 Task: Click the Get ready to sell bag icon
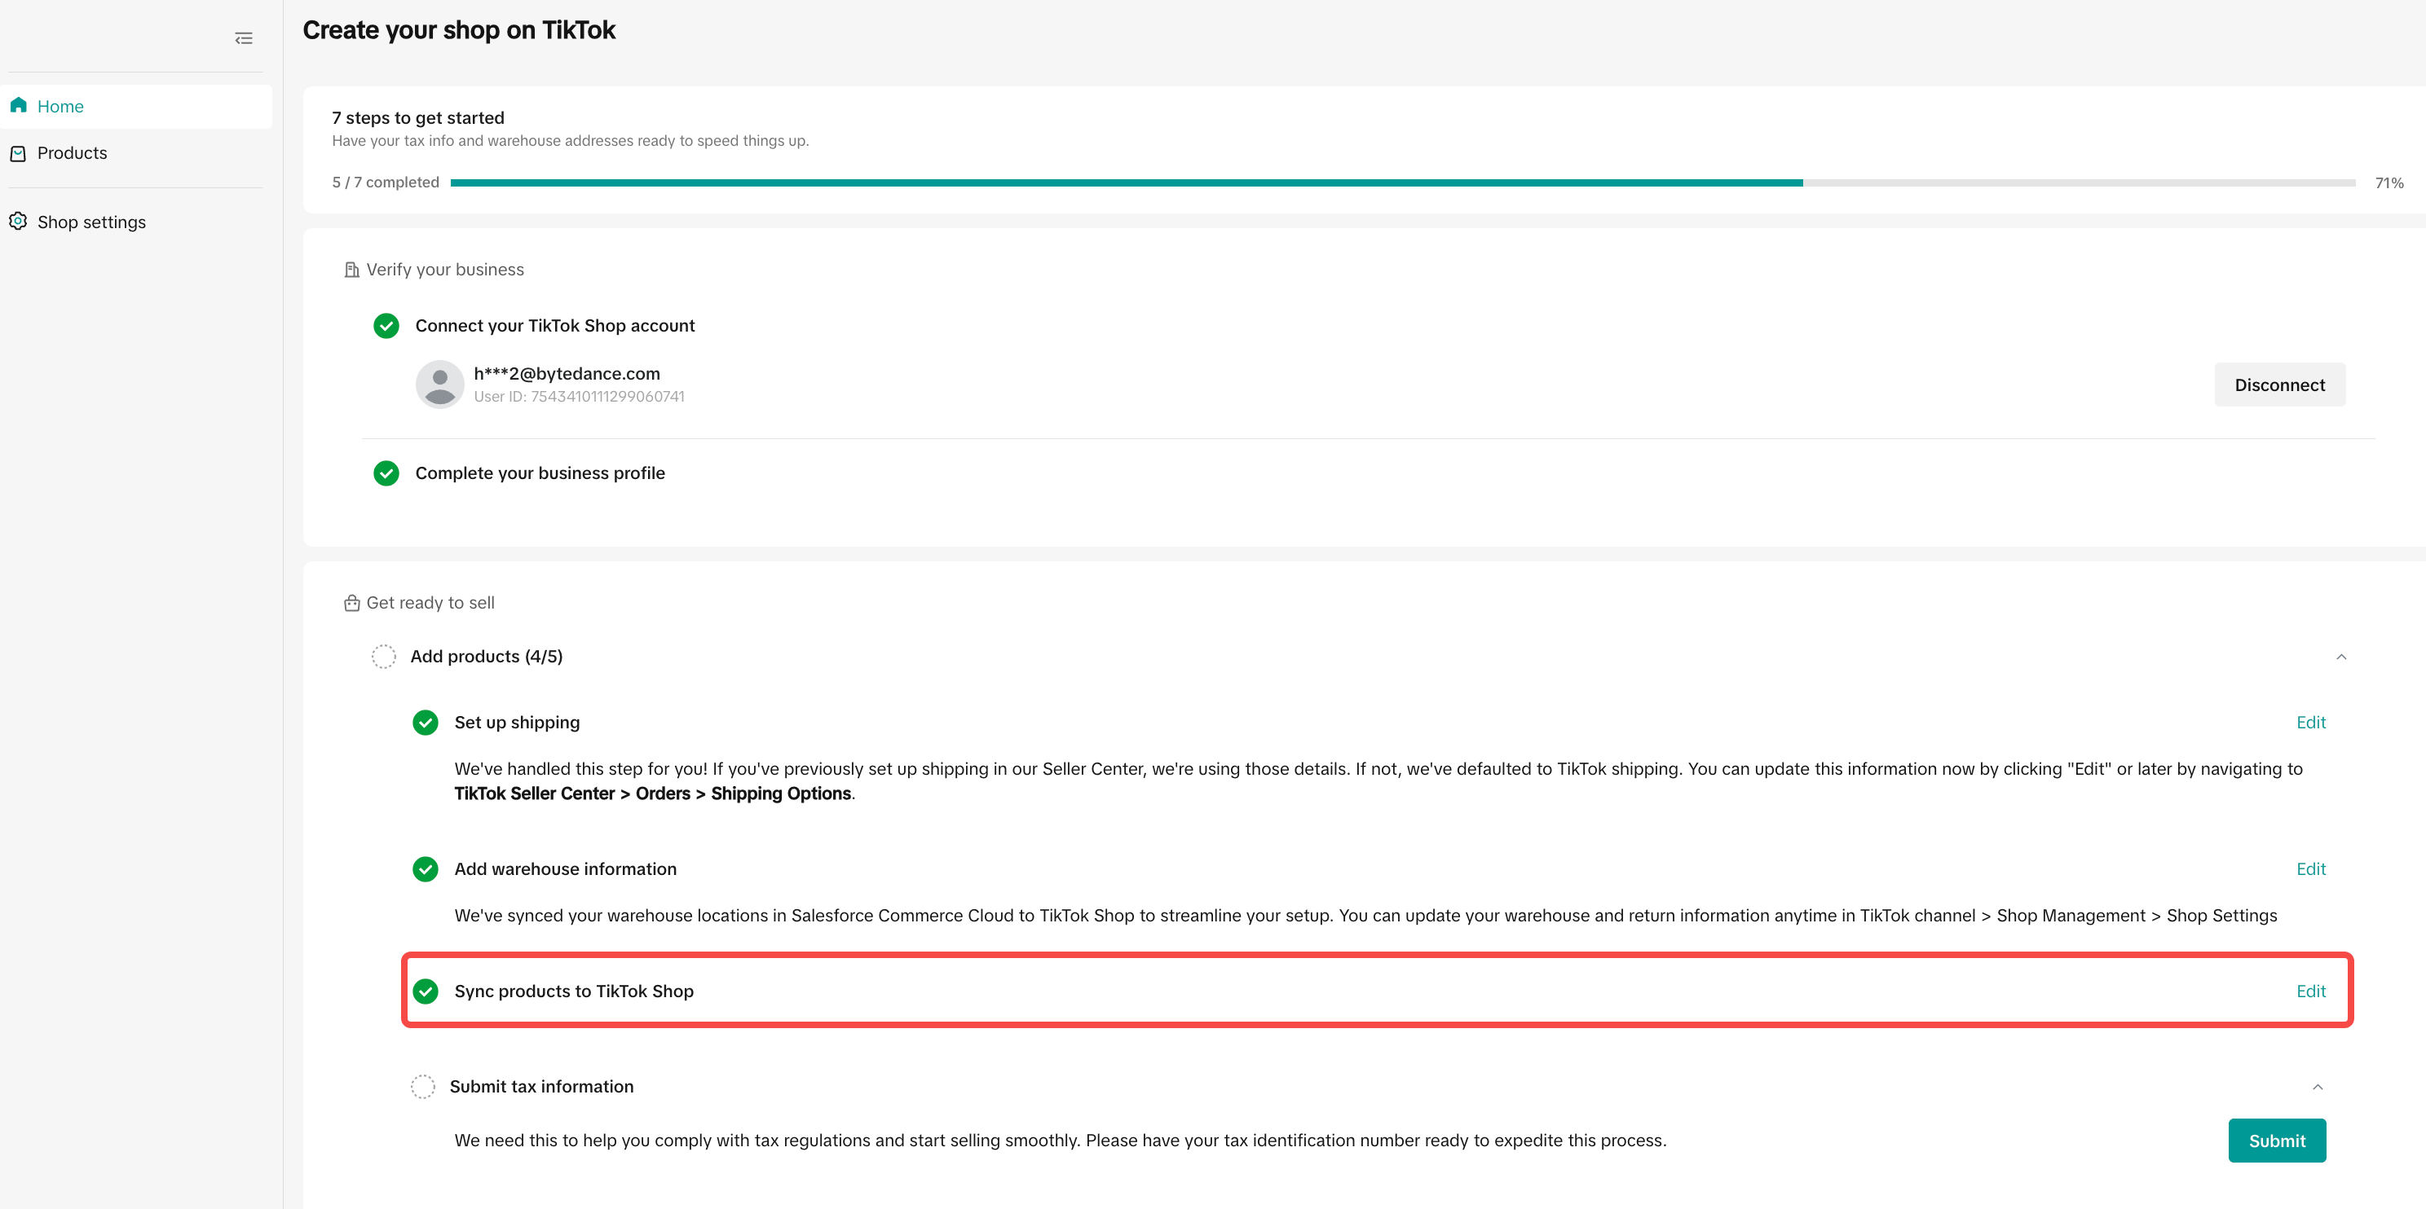[351, 603]
